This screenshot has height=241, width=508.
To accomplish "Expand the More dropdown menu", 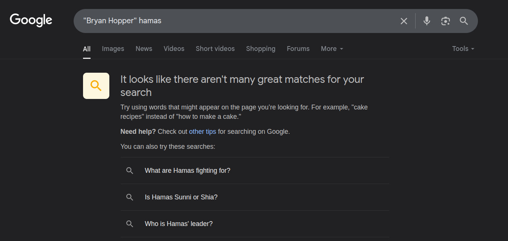I will (x=332, y=49).
